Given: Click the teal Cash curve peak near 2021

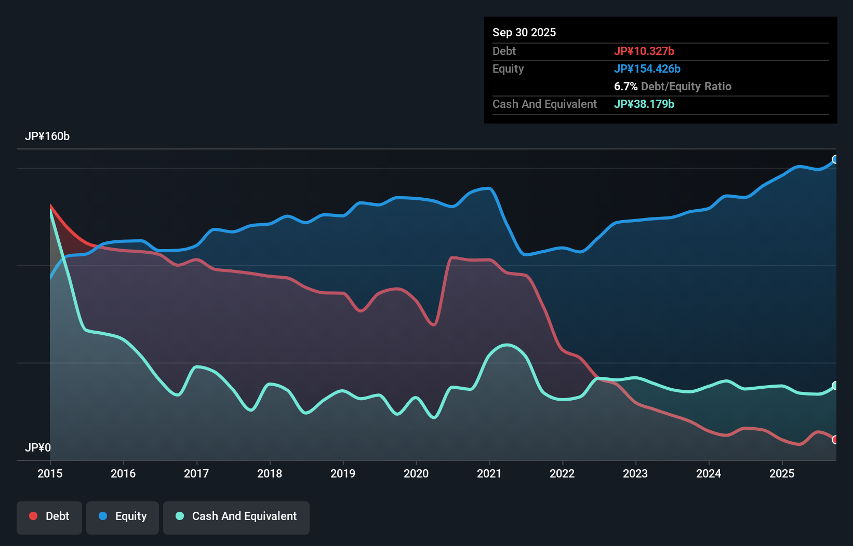Looking at the screenshot, I should [x=505, y=344].
